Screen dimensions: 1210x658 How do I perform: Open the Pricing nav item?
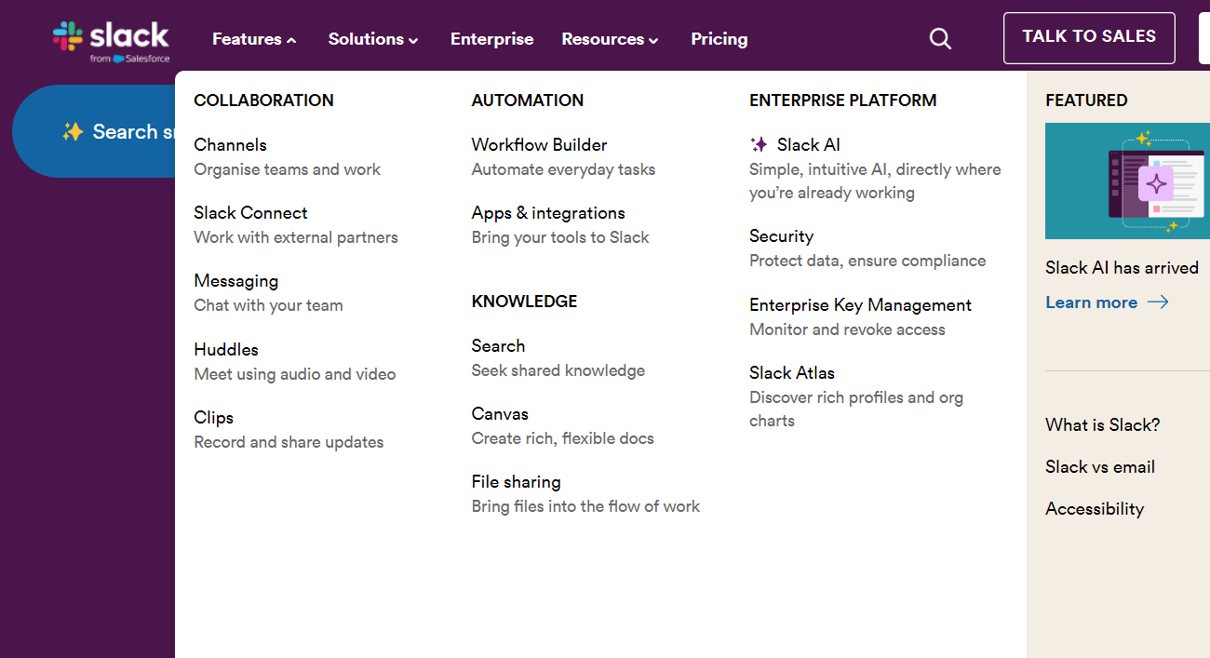tap(719, 39)
